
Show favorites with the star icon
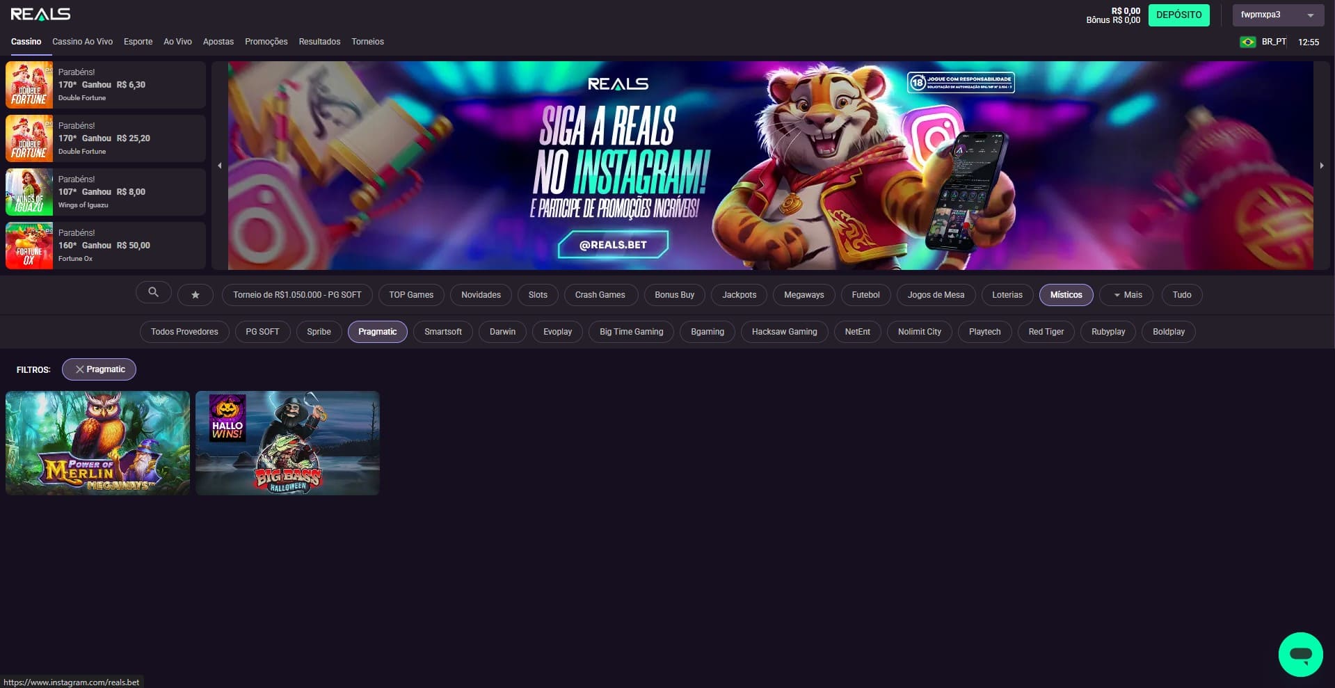(x=195, y=295)
